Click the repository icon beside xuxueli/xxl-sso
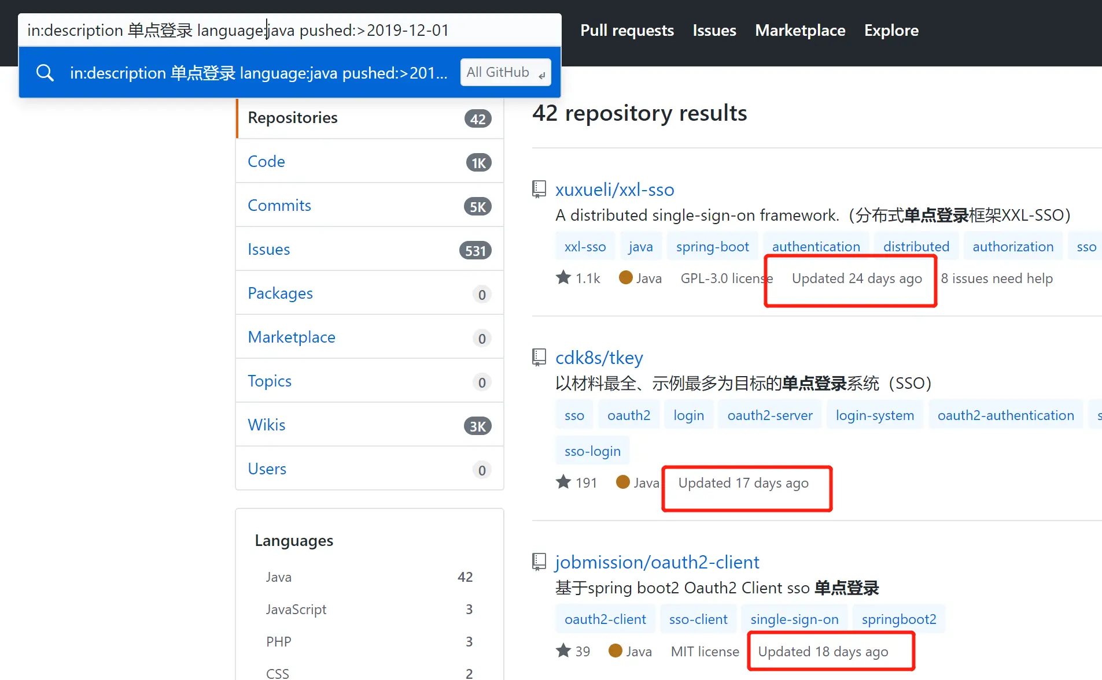The image size is (1102, 680). click(539, 189)
